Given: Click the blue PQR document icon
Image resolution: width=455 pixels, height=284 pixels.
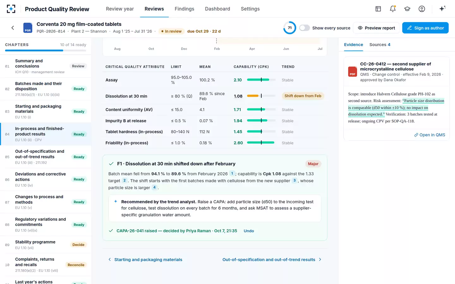Looking at the screenshot, I should (28, 28).
